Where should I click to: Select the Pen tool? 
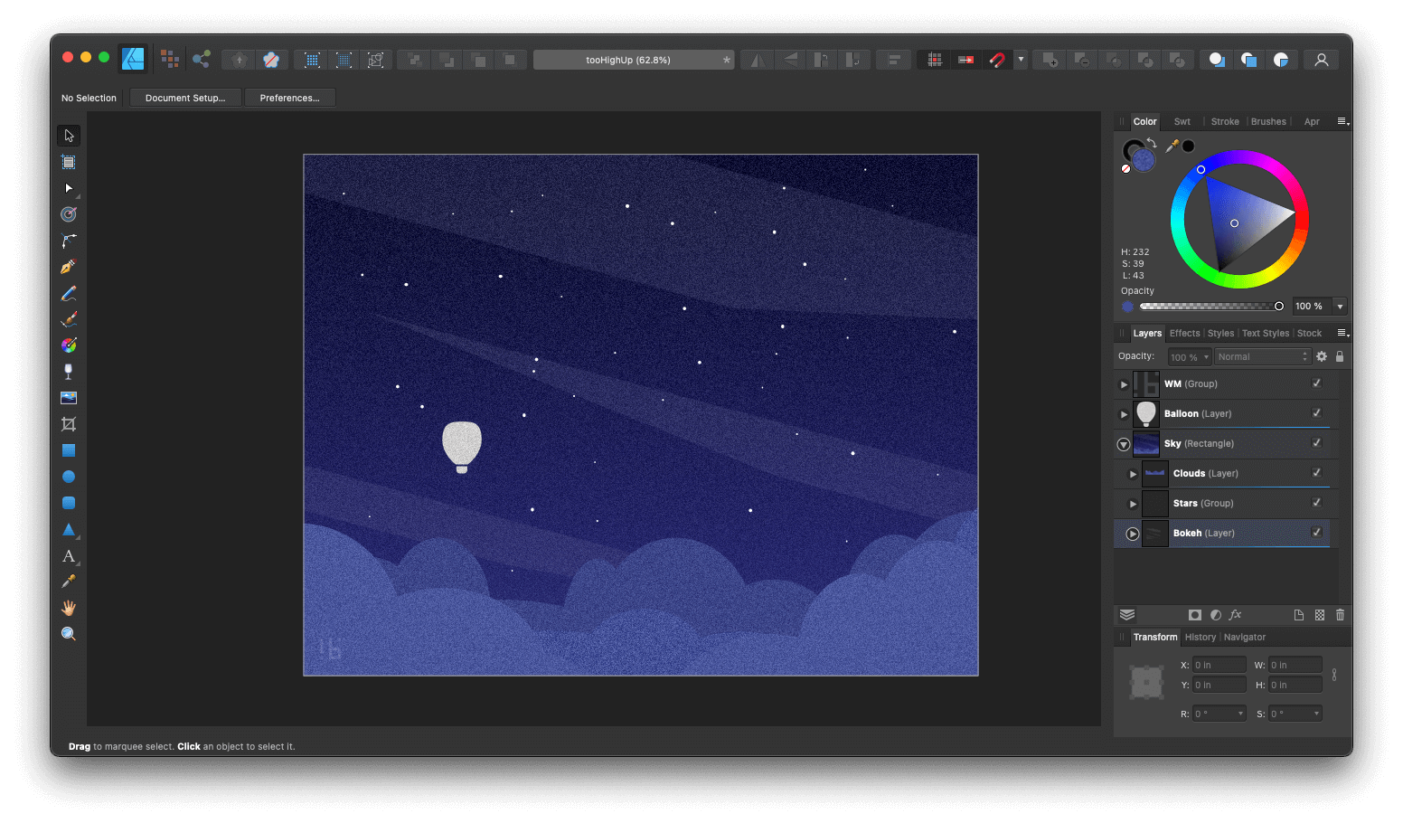pyautogui.click(x=68, y=266)
